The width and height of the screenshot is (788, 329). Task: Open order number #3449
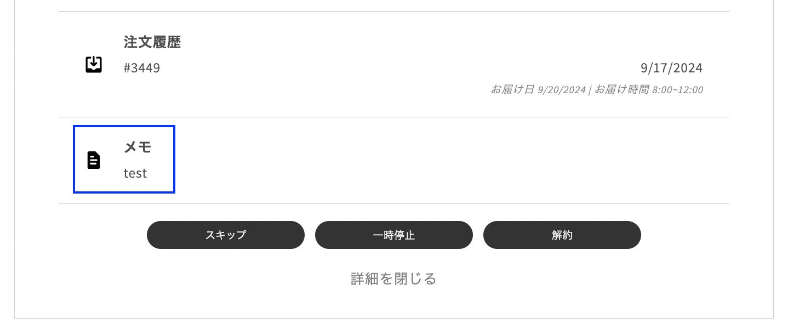tap(142, 69)
